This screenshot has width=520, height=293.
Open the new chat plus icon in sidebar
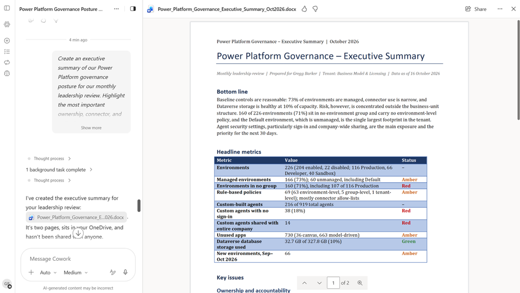7,41
